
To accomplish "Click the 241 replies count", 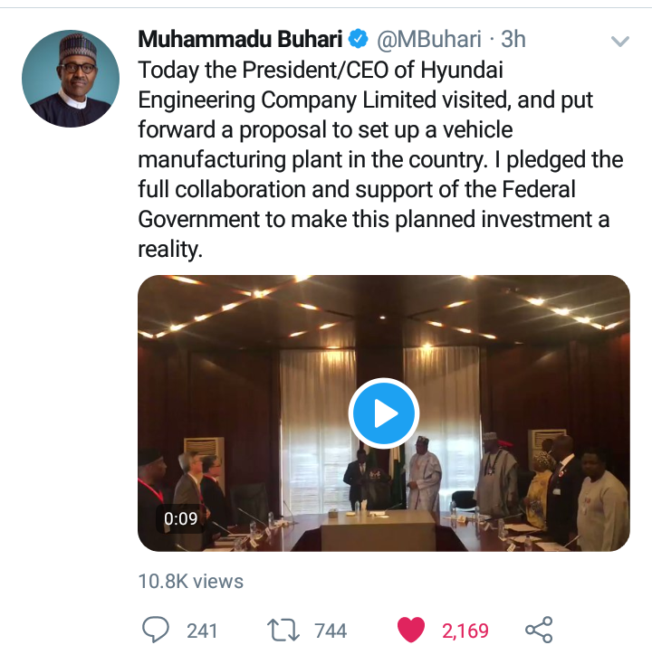I will point(202,631).
